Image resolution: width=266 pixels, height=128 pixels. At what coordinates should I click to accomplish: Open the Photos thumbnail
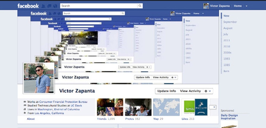138,107
